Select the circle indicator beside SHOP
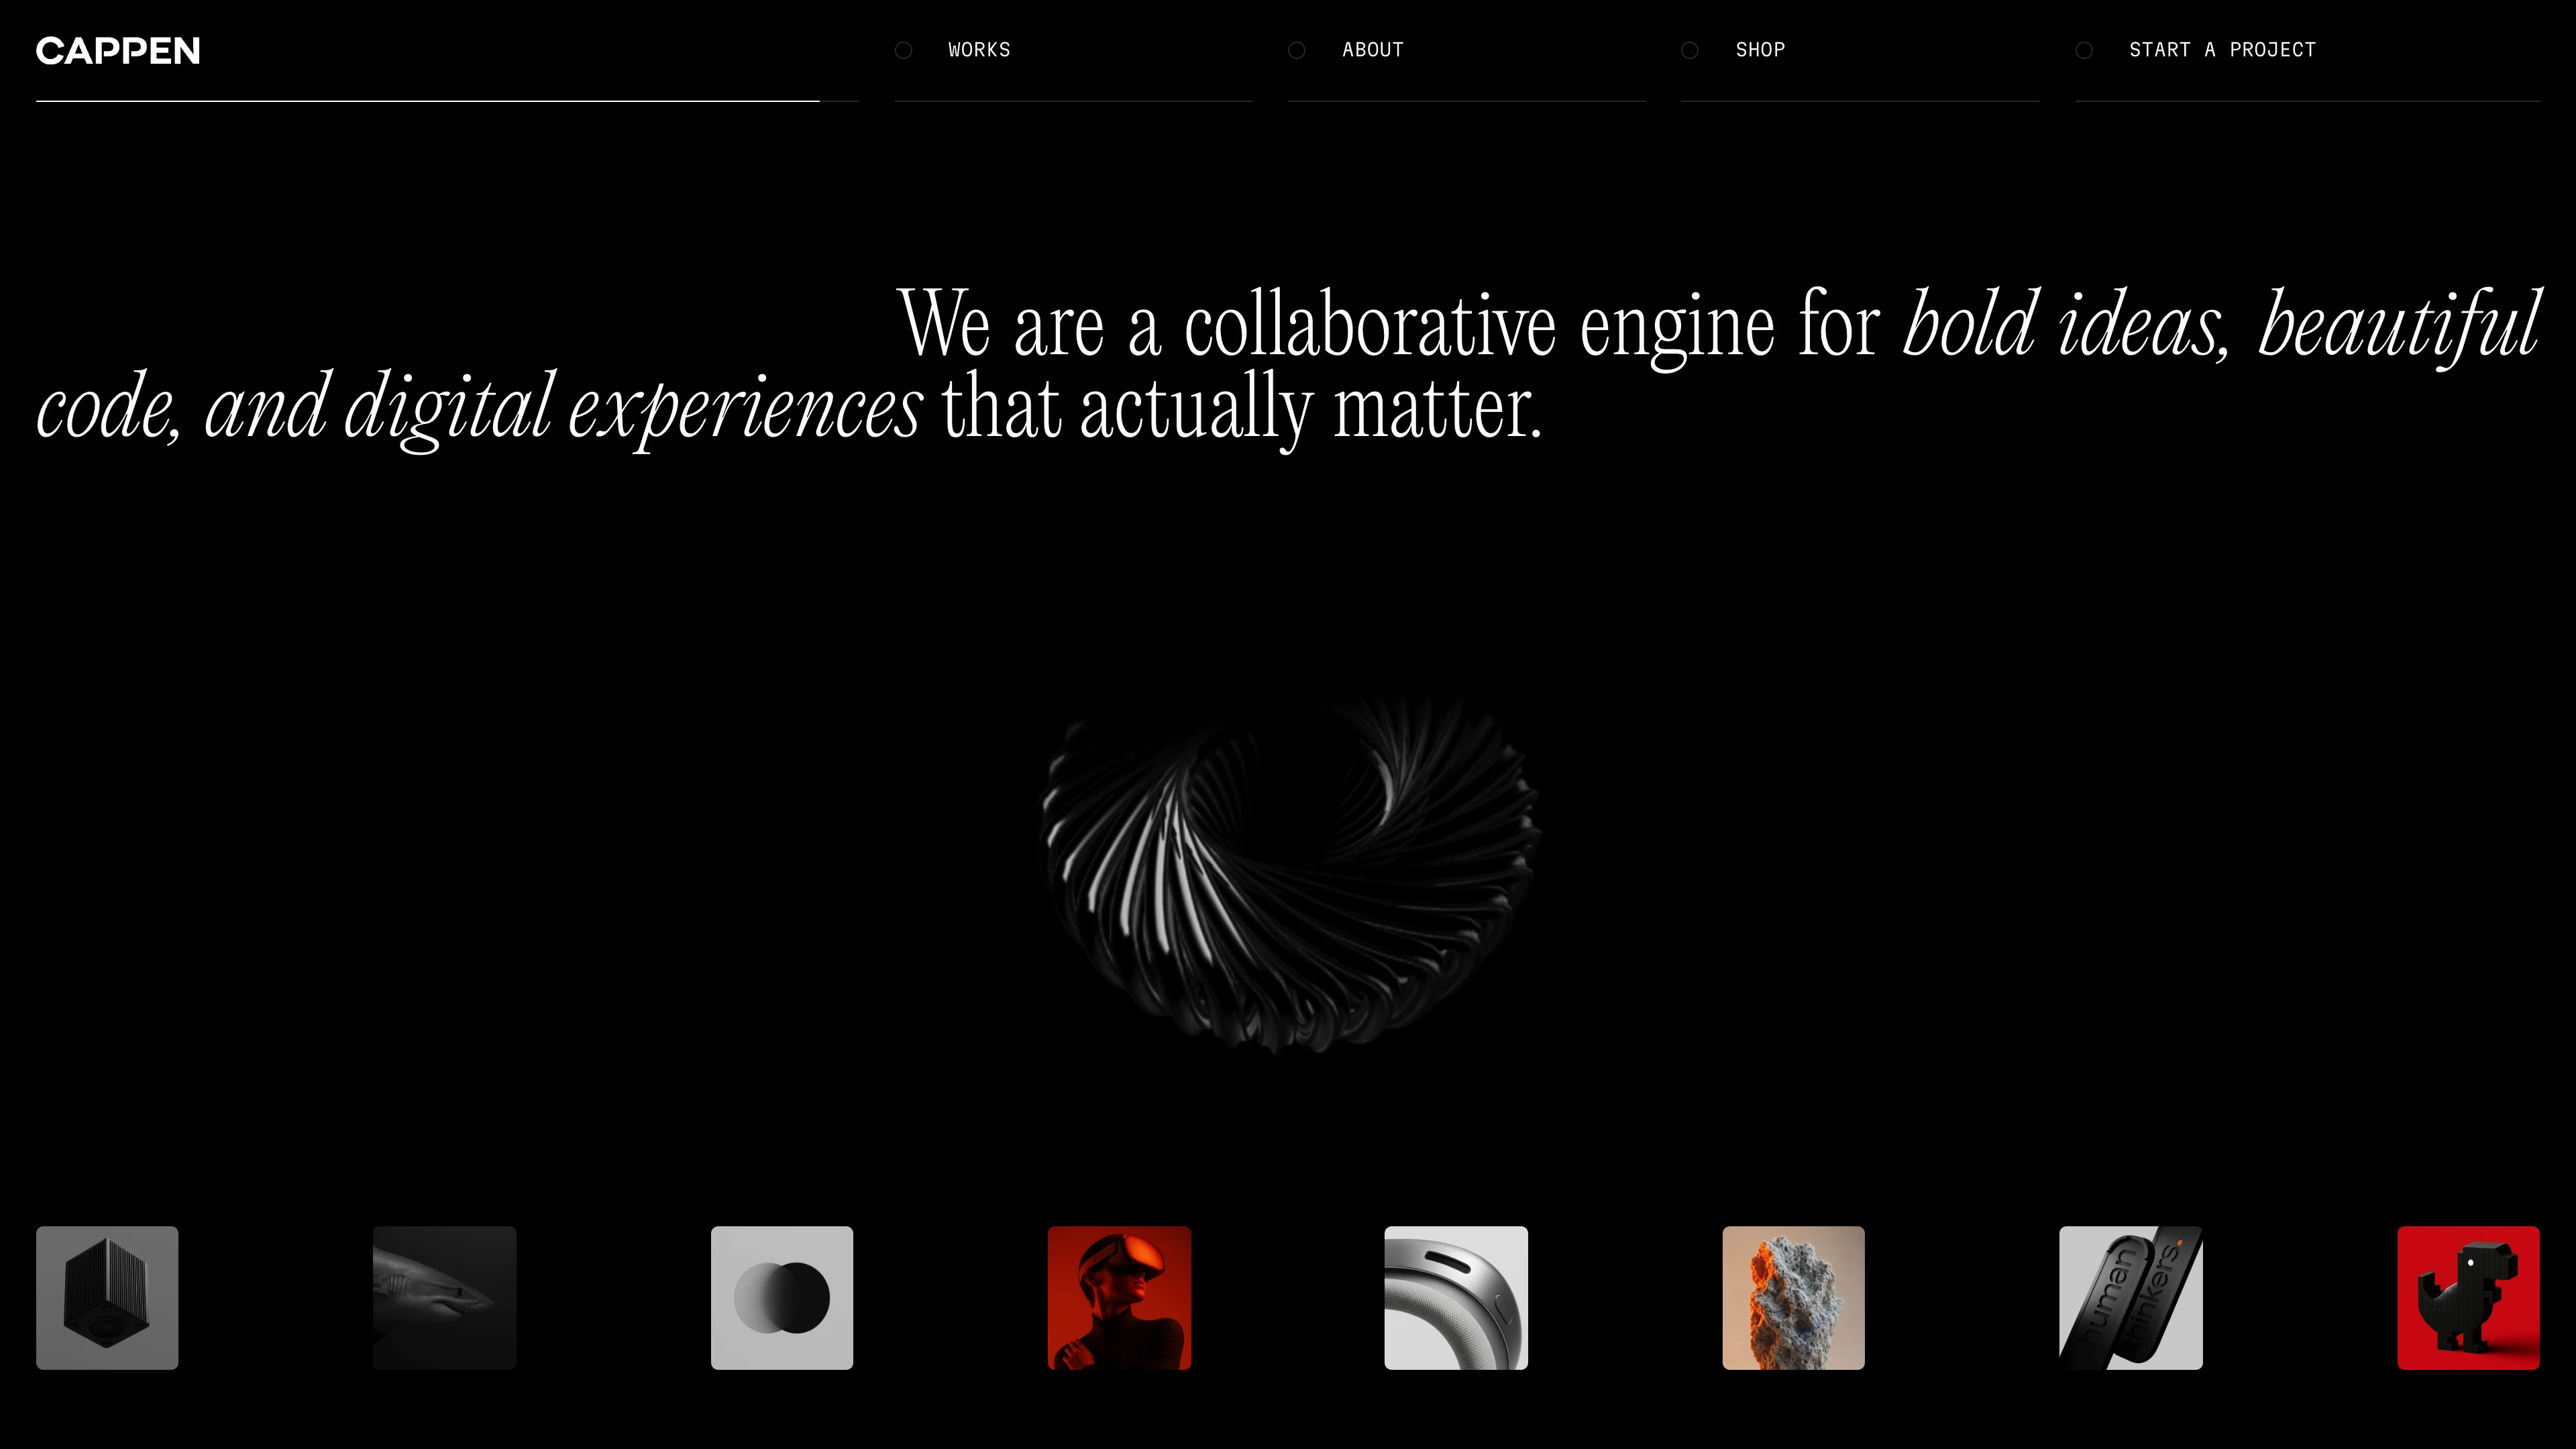 [x=1689, y=50]
